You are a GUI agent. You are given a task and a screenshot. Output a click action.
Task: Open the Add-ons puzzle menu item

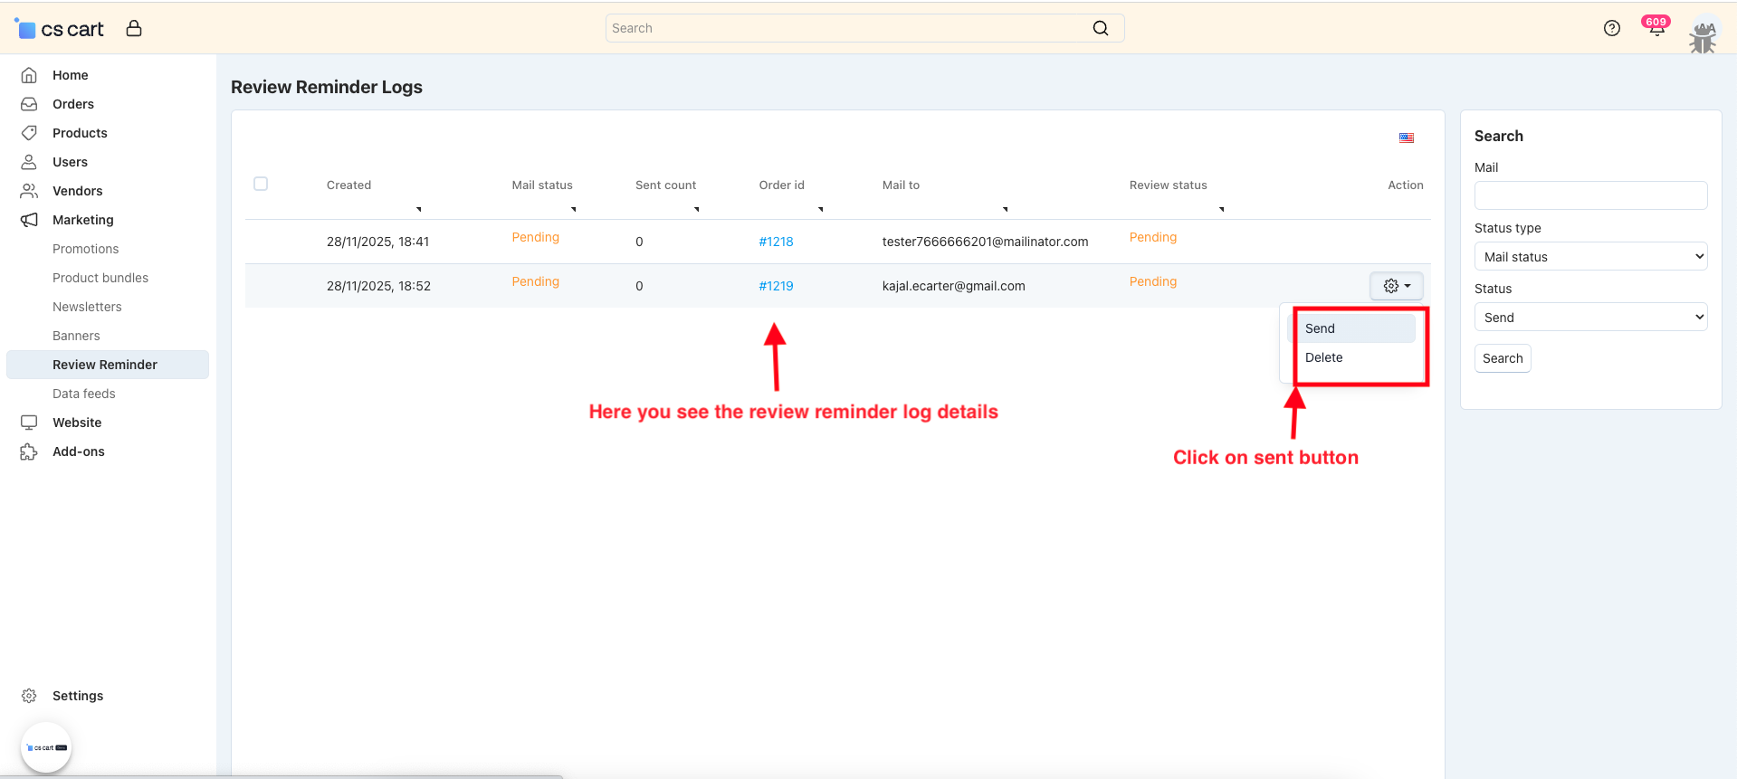point(78,451)
